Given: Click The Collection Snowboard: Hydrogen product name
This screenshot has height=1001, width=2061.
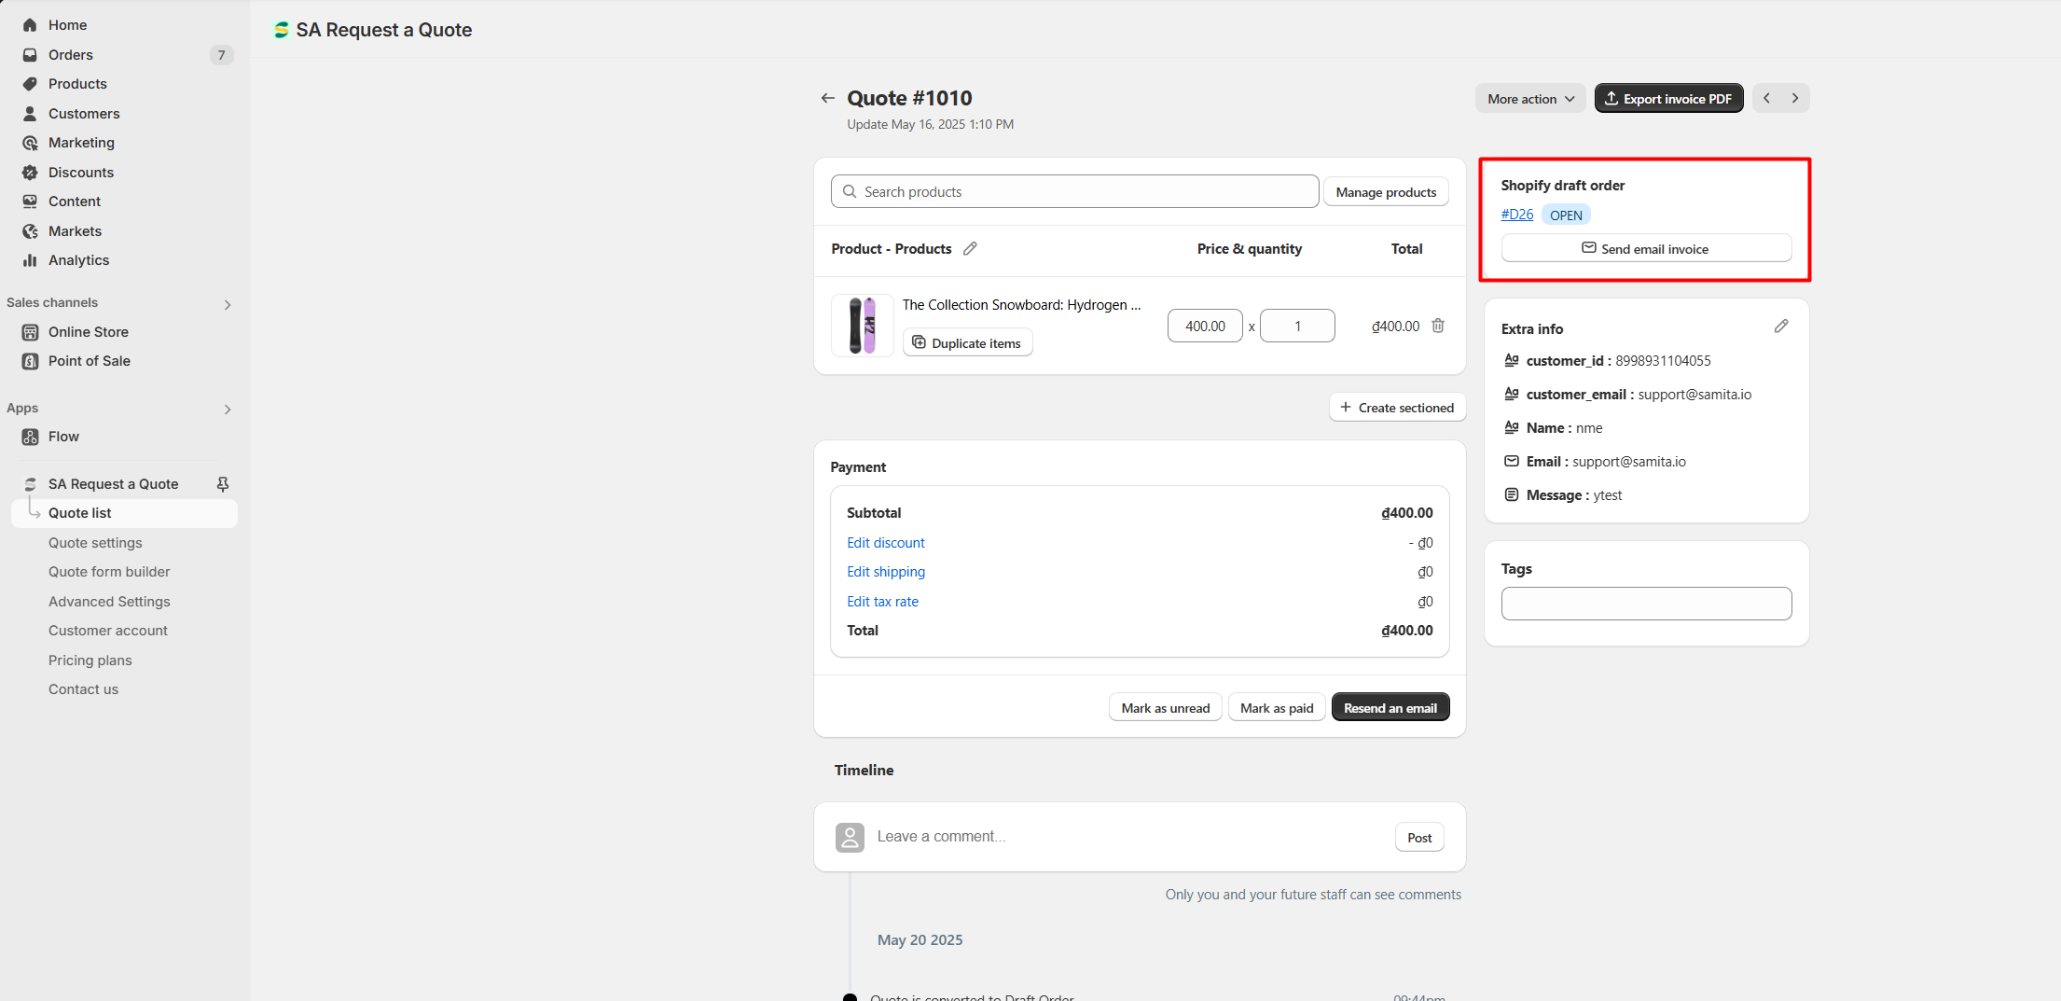Looking at the screenshot, I should (1021, 305).
